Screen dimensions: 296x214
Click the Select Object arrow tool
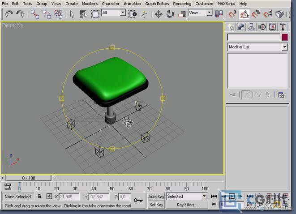pos(72,14)
